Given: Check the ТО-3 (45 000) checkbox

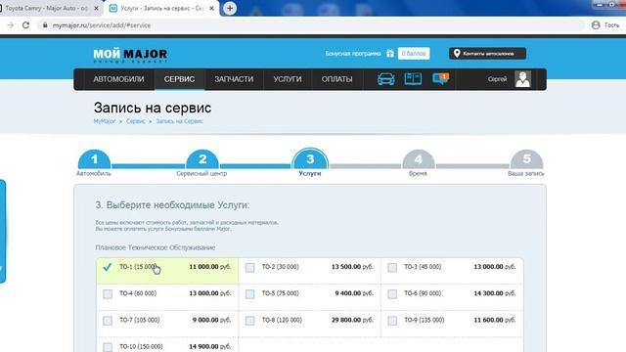Looking at the screenshot, I should coord(392,267).
